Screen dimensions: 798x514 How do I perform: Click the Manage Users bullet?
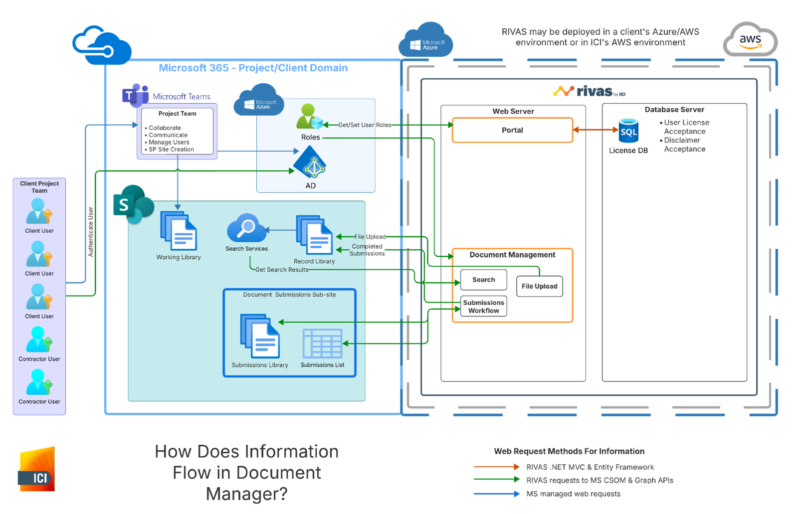167,142
